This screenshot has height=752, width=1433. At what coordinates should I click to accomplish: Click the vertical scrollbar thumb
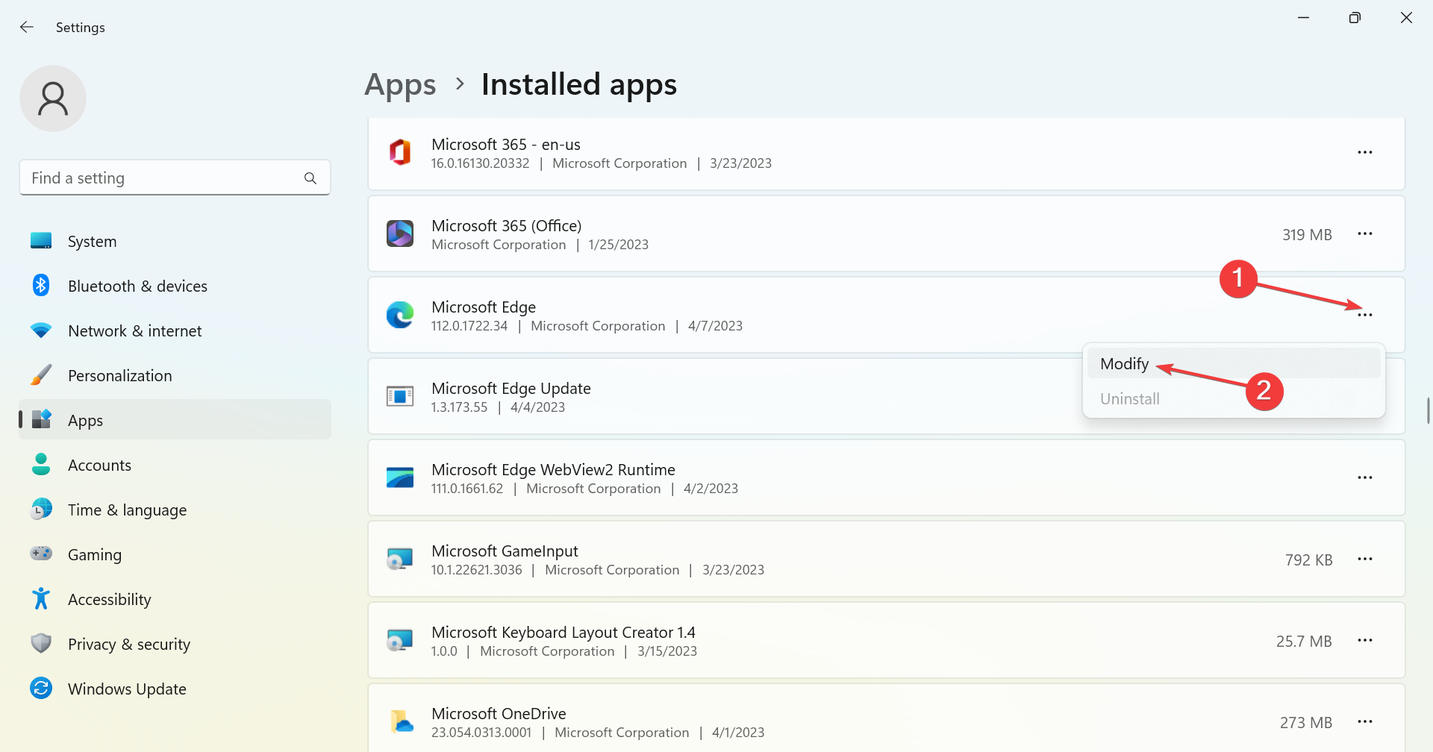[x=1428, y=411]
